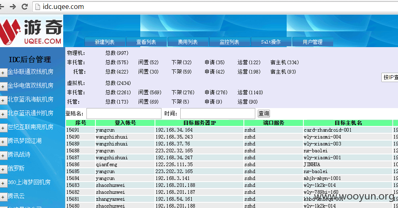Screen dimensions: 398x208
Task: Click the UQEE.COM logo
Action: 31,31
